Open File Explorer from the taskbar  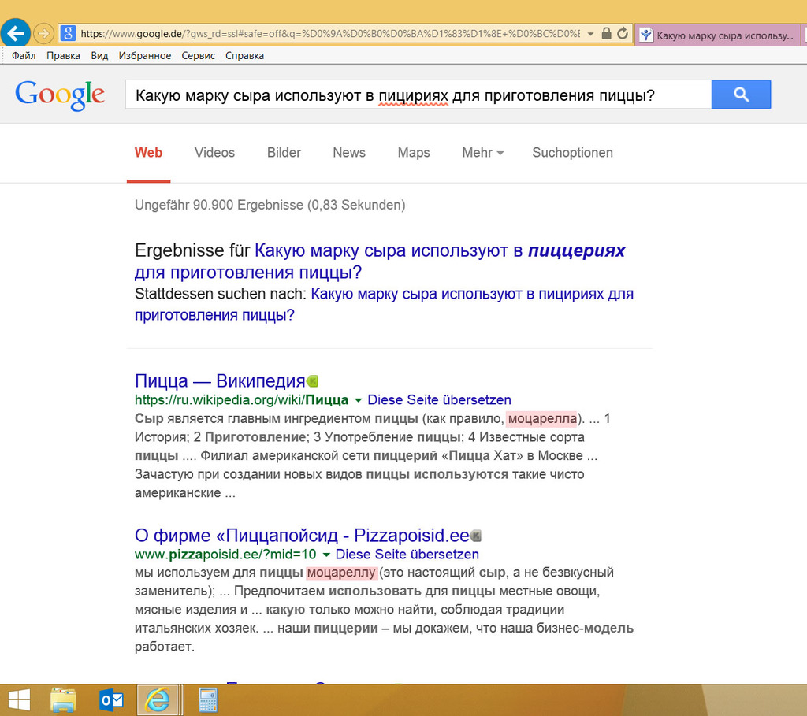coord(63,700)
